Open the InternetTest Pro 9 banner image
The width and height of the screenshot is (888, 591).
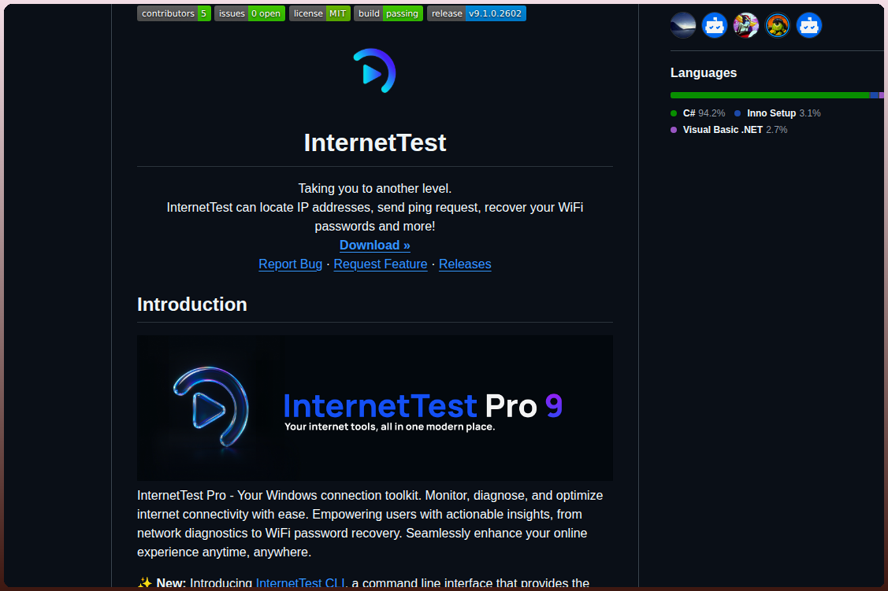coord(374,408)
